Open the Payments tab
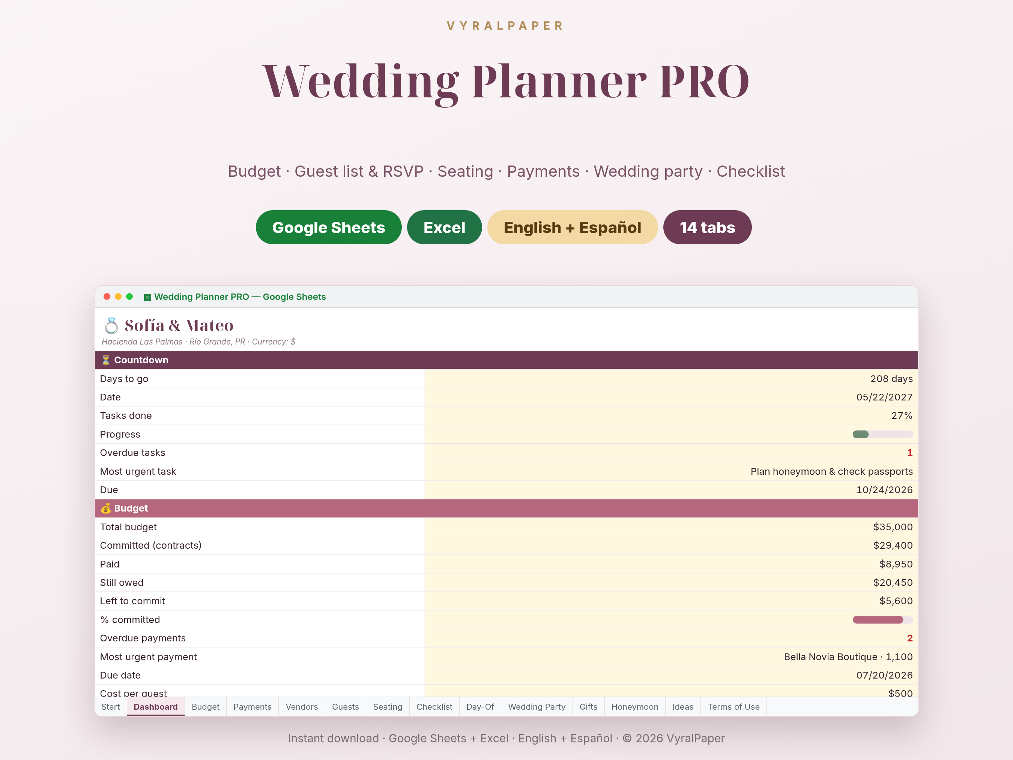 click(x=252, y=707)
